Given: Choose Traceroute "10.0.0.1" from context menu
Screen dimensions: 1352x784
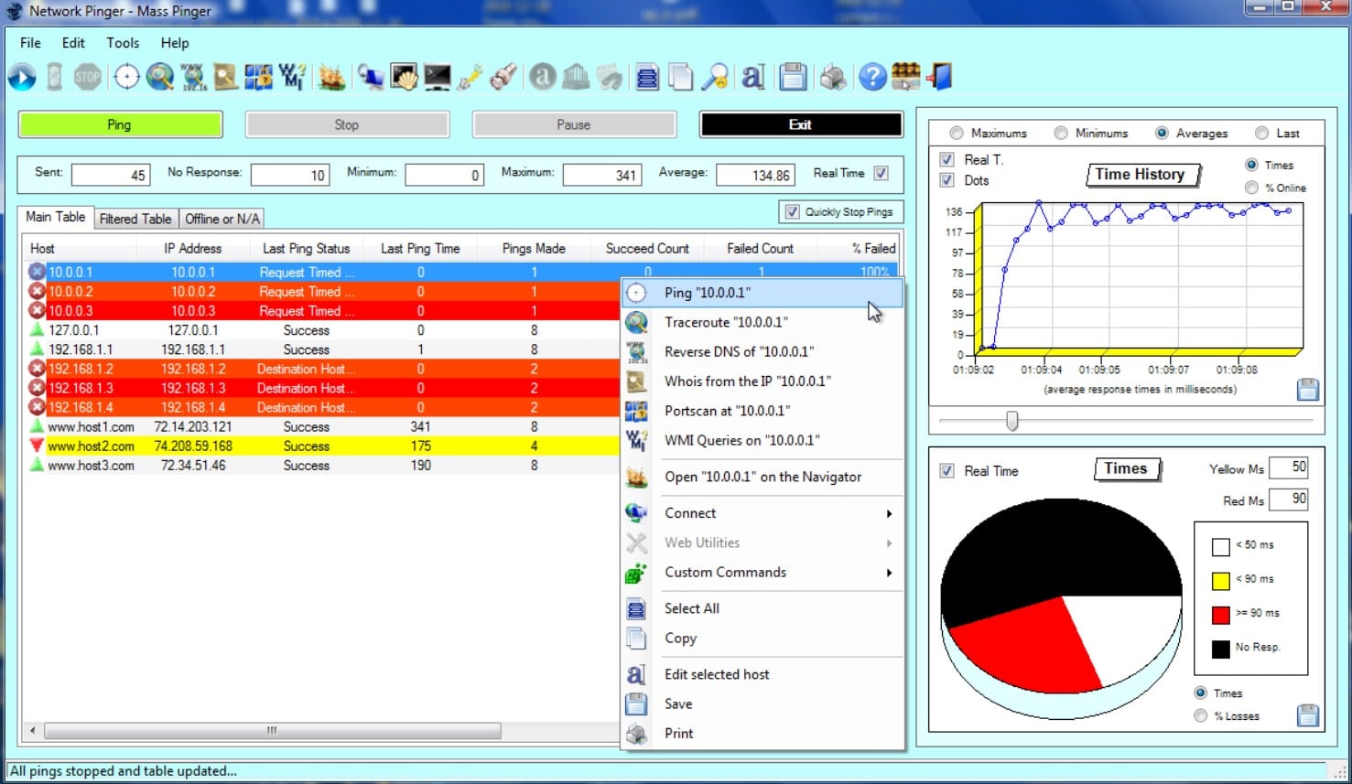Looking at the screenshot, I should (763, 322).
